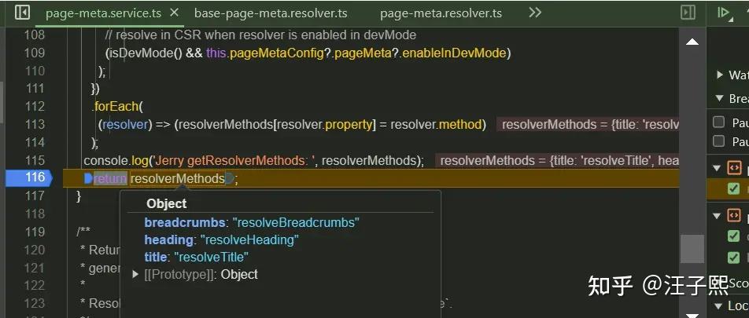Click the "resolveHeading" value
The width and height of the screenshot is (749, 318).
(249, 239)
